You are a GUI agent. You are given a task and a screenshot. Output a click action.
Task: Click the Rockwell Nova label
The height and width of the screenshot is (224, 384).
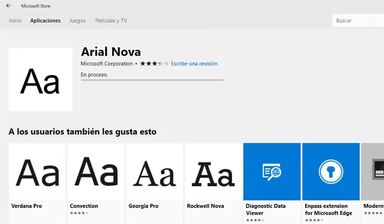[205, 206]
